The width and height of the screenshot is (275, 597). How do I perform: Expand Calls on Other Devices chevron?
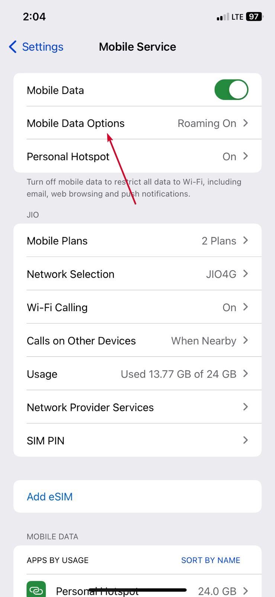click(x=245, y=340)
